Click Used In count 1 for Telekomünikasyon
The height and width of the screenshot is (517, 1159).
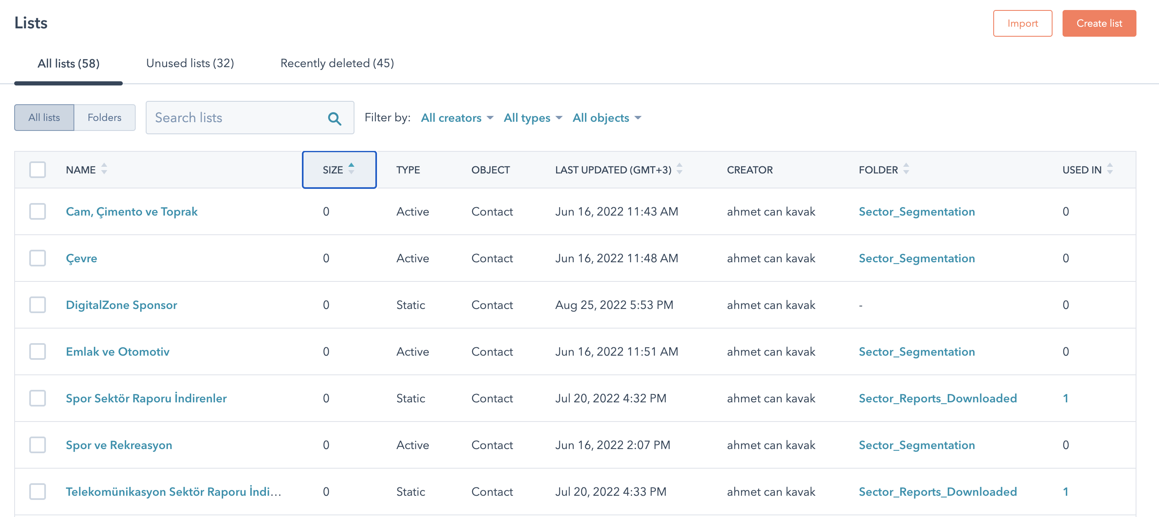click(1065, 492)
